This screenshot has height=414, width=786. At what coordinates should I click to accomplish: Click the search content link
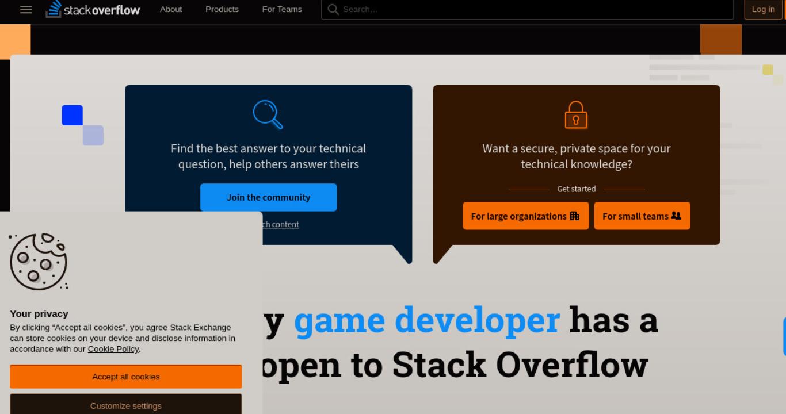tap(281, 224)
